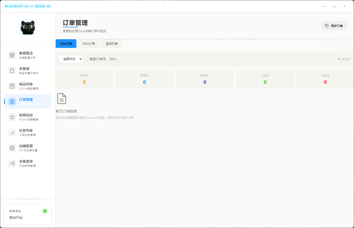Image resolution: width=354 pixels, height=228 pixels.
Task: Click the sync refresh arrow icon
Action: (x=327, y=26)
